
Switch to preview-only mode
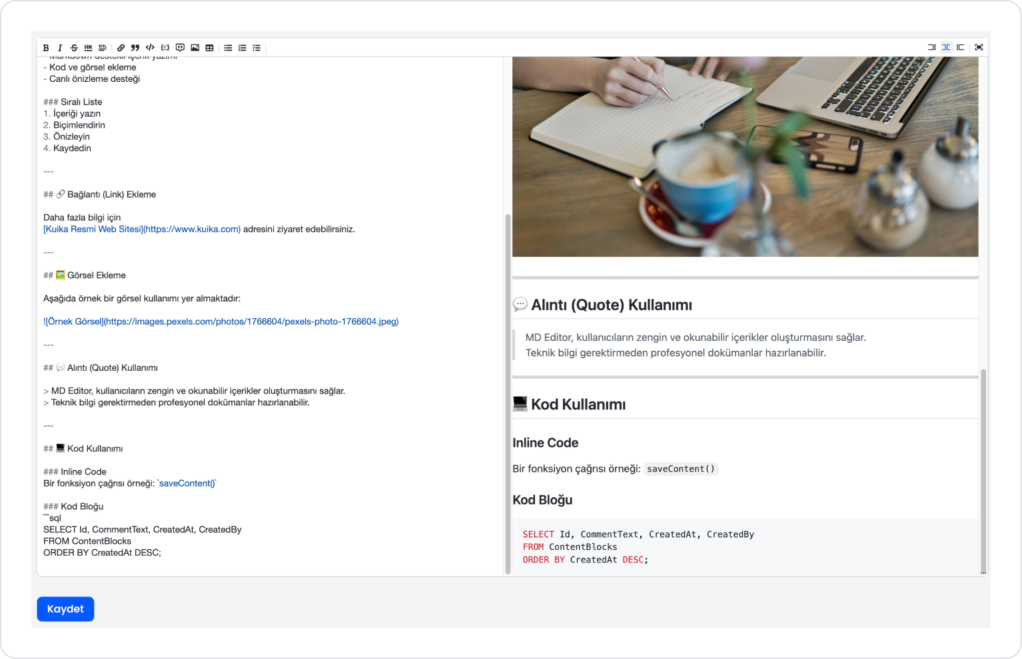960,47
